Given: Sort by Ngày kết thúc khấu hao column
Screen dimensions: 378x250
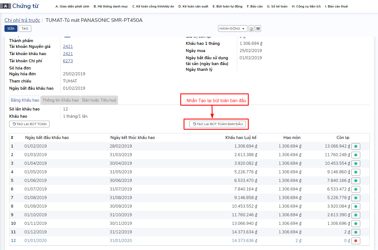Looking at the screenshot, I should (x=132, y=138).
